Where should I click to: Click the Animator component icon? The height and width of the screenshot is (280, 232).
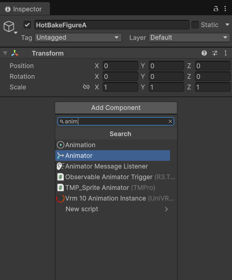pyautogui.click(x=61, y=155)
